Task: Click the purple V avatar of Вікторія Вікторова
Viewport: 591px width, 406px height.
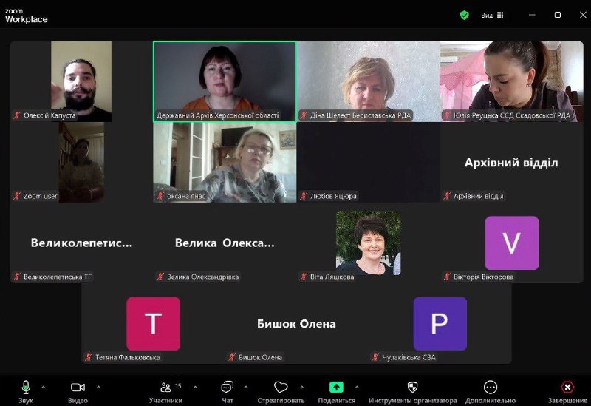Action: pos(511,243)
